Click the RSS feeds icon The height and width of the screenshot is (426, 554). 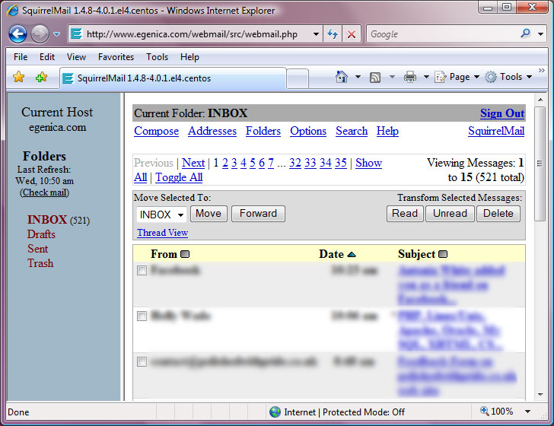(375, 77)
